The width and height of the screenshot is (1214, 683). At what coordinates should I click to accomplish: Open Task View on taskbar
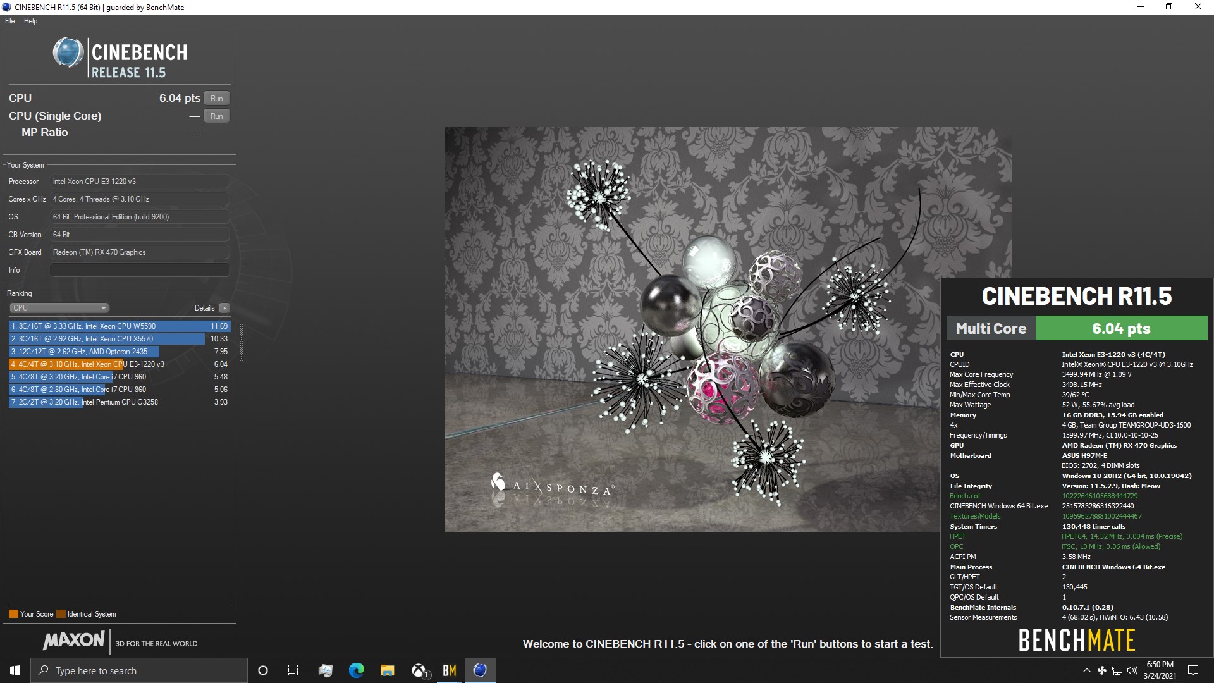pyautogui.click(x=293, y=670)
